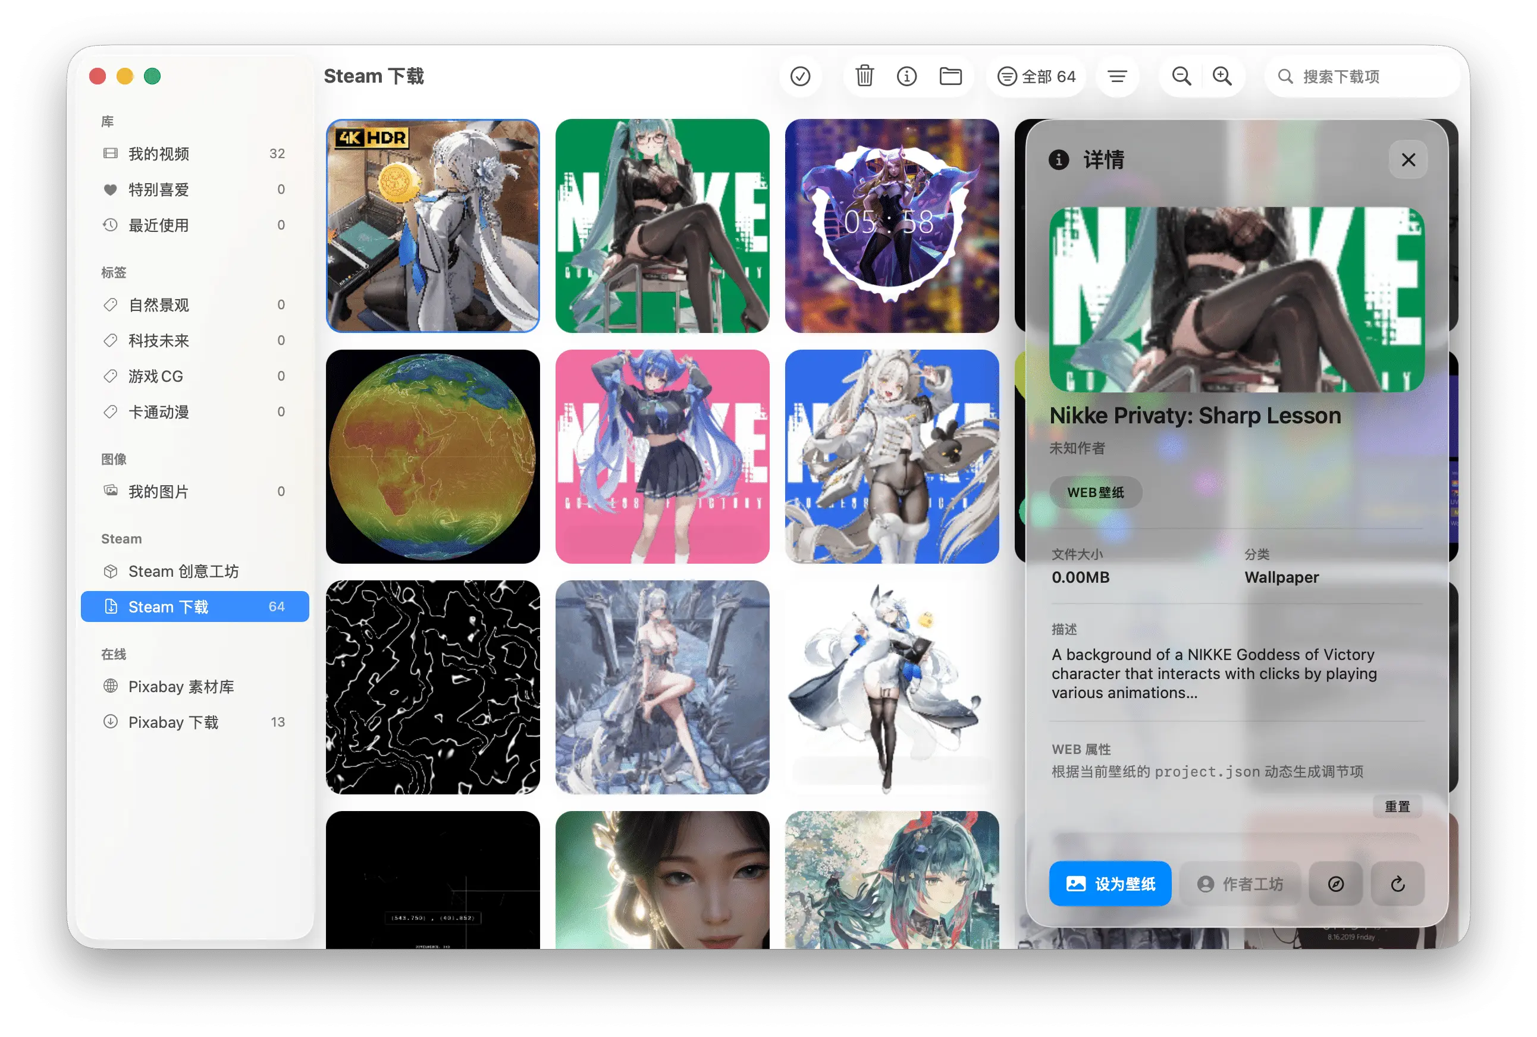This screenshot has height=1037, width=1537.
Task: Select the black-and-white contour lines wallpaper
Action: 433,687
